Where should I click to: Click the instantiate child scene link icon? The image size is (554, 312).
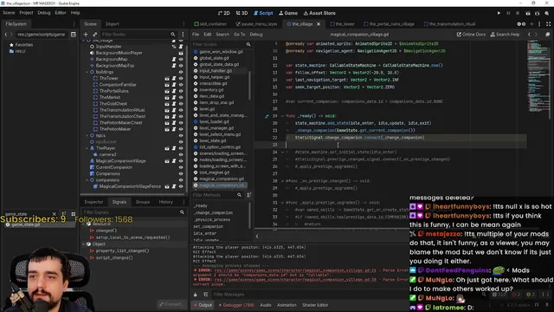(x=94, y=35)
